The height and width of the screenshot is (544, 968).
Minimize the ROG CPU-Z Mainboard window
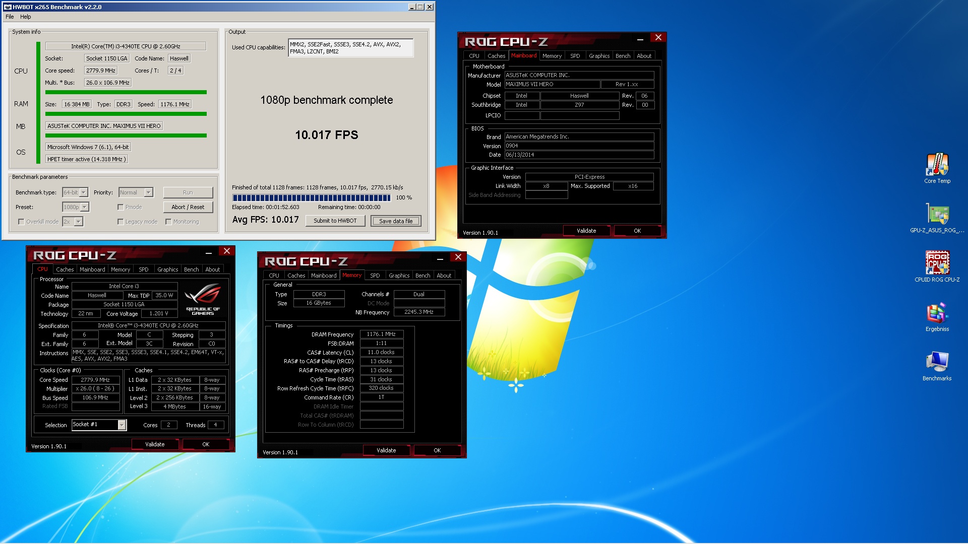[x=640, y=38]
